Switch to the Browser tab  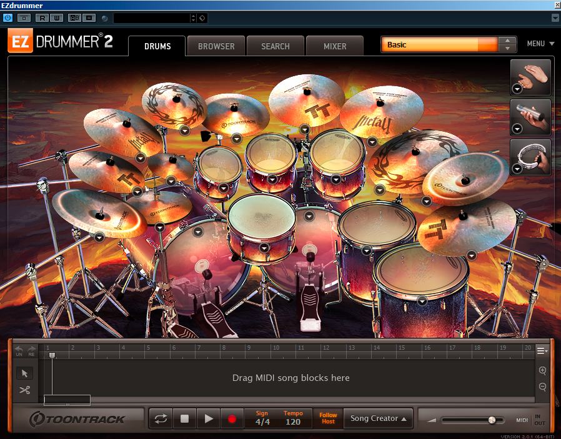[x=216, y=46]
